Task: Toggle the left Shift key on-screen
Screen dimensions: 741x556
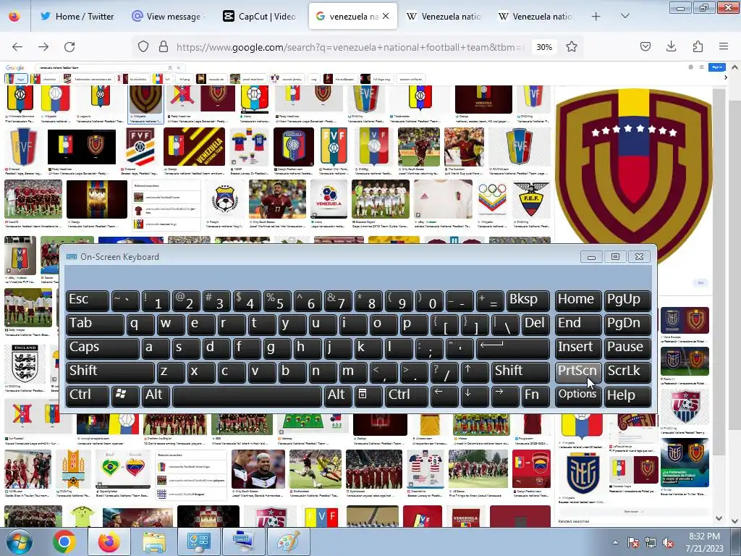Action: point(110,371)
